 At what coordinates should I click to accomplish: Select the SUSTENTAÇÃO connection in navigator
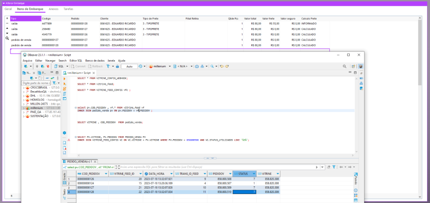click(39, 116)
